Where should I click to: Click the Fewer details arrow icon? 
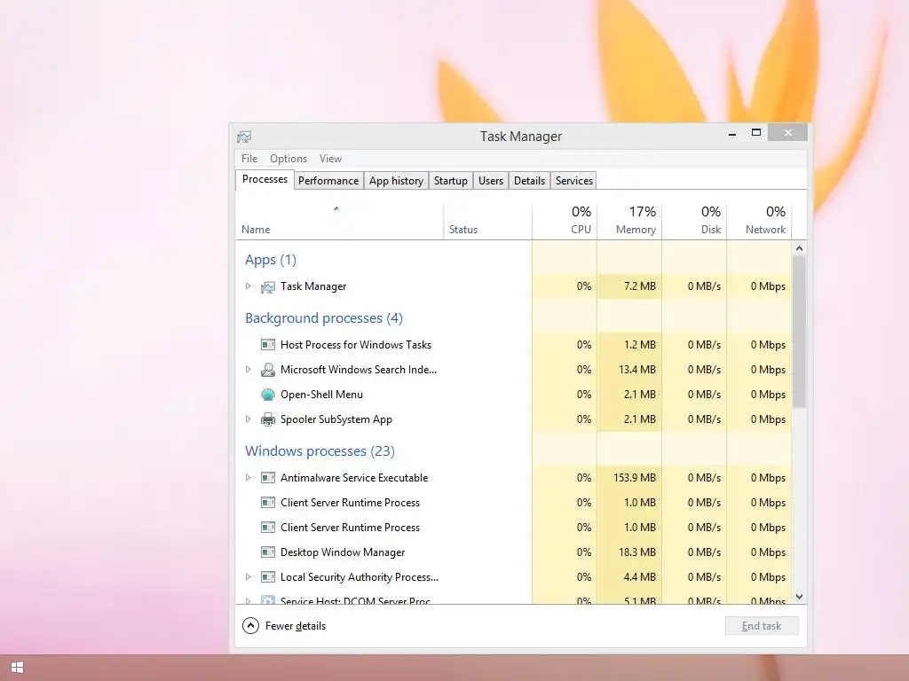pyautogui.click(x=250, y=626)
